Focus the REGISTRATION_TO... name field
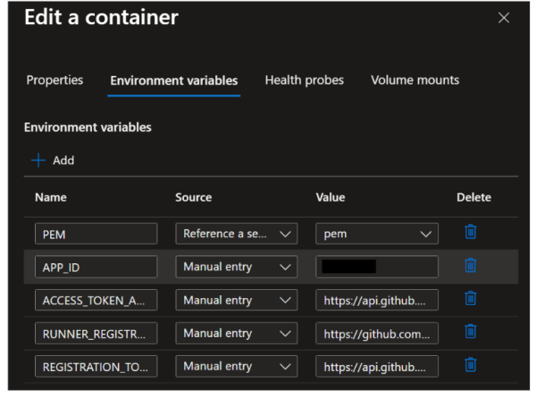 [x=96, y=367]
